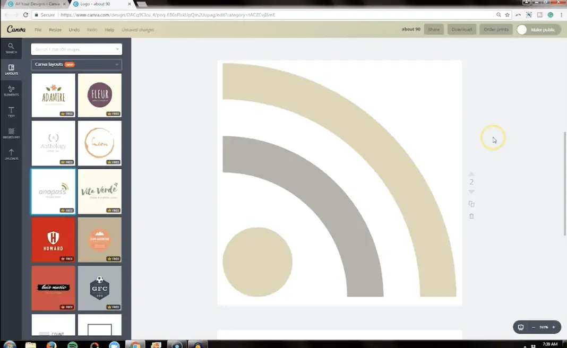Screen dimensions: 567x348
Task: Click the Unsaved changes status text
Action: click(138, 30)
